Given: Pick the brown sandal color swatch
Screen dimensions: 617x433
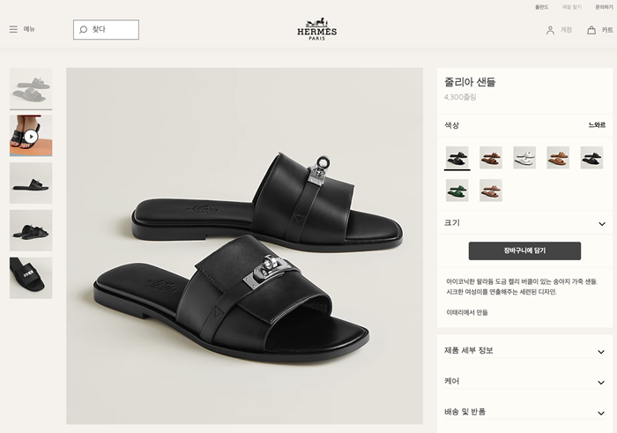Looking at the screenshot, I should [491, 158].
